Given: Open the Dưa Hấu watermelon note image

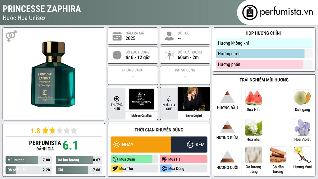Looking at the screenshot, I should pos(253,98).
